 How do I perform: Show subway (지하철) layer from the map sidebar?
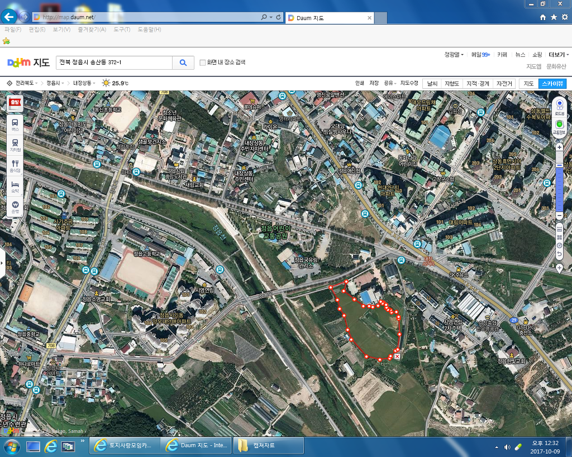coord(15,145)
